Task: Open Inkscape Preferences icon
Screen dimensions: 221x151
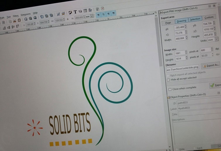Action: pyautogui.click(x=97, y=9)
